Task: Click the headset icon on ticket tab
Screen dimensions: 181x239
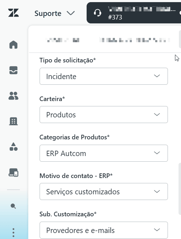Action: [98, 13]
